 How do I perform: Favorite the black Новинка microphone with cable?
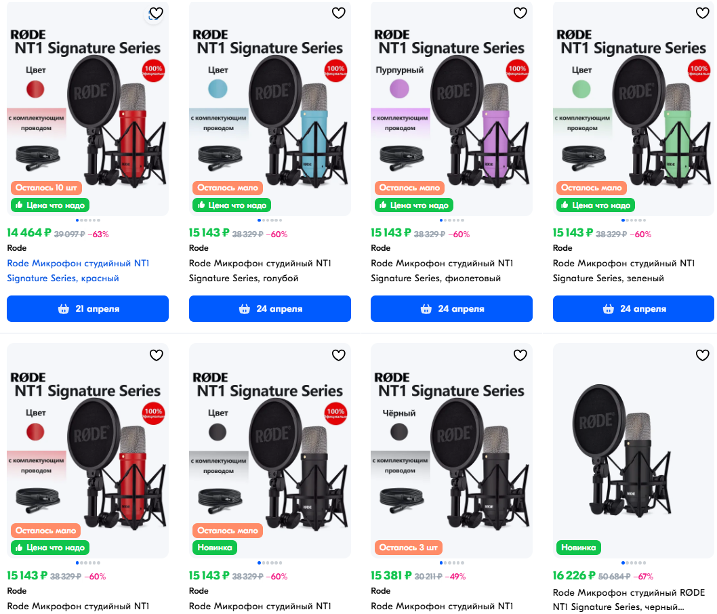pos(338,355)
